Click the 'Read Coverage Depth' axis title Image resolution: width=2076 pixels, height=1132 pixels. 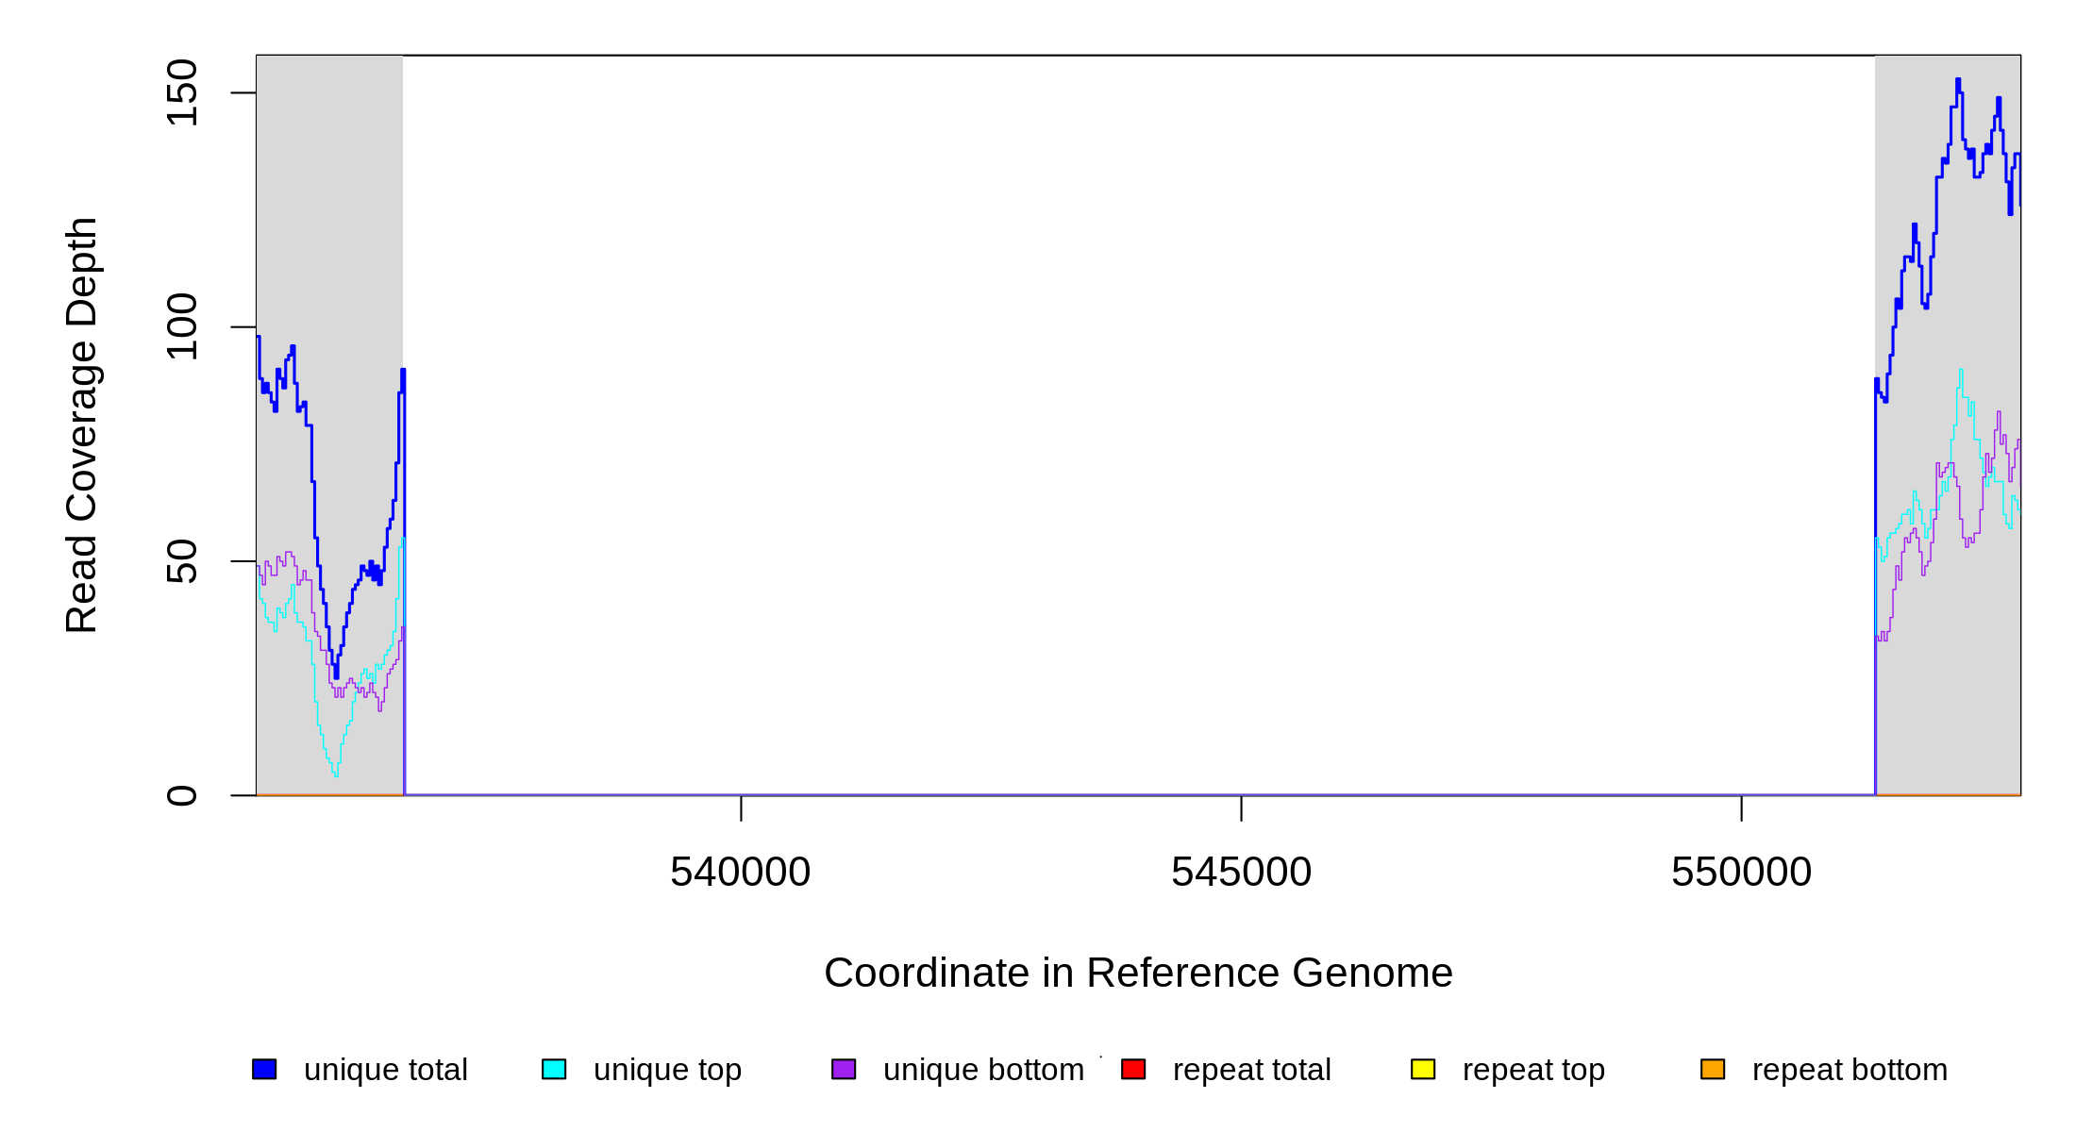[82, 424]
